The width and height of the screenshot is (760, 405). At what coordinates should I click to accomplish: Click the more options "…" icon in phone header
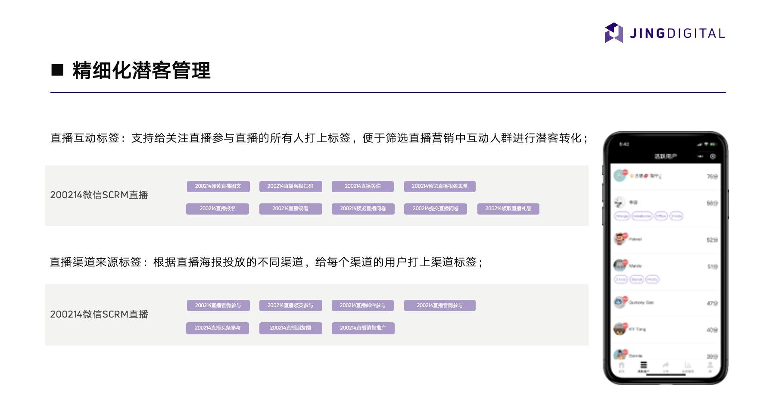(700, 156)
